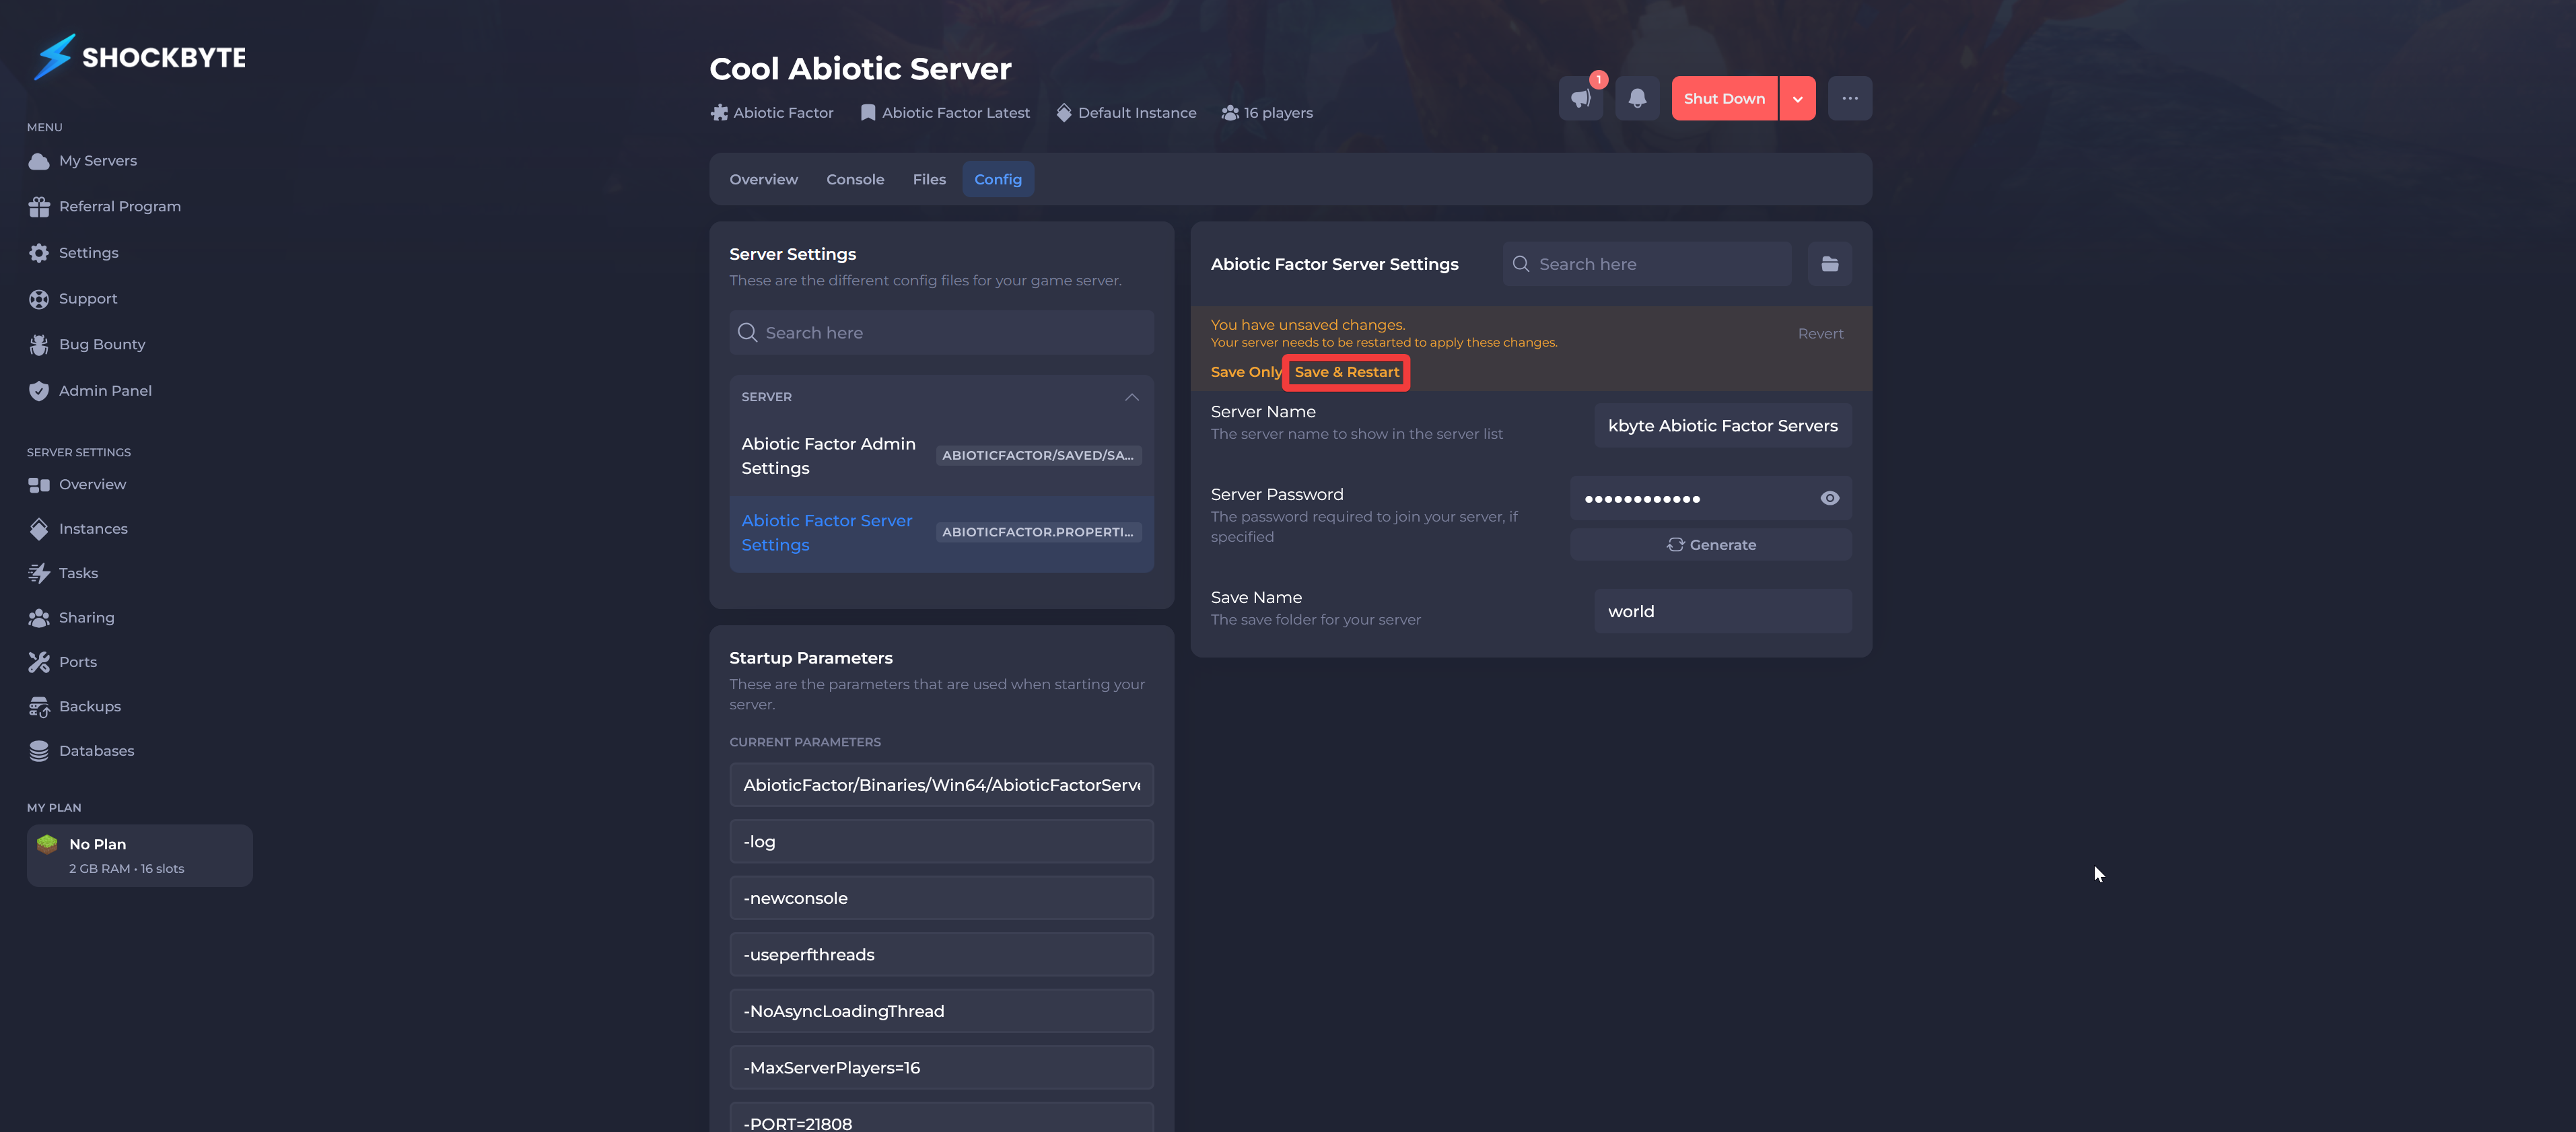Screen dimensions: 2576x1132
Task: Toggle password visibility eye icon
Action: [1829, 498]
